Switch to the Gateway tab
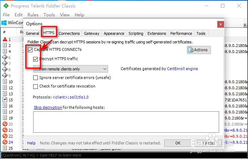The width and height of the screenshot is (248, 159). (92, 33)
